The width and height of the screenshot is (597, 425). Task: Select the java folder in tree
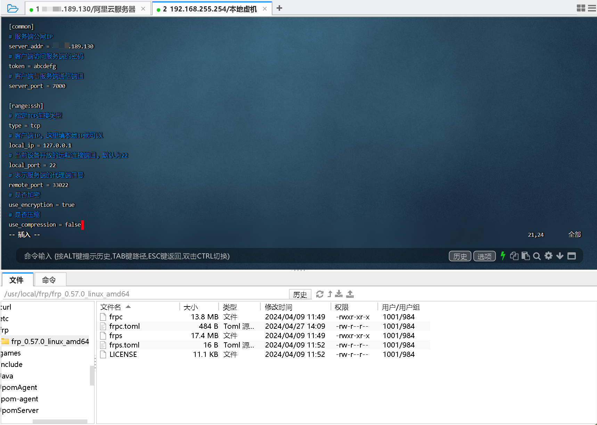point(7,376)
